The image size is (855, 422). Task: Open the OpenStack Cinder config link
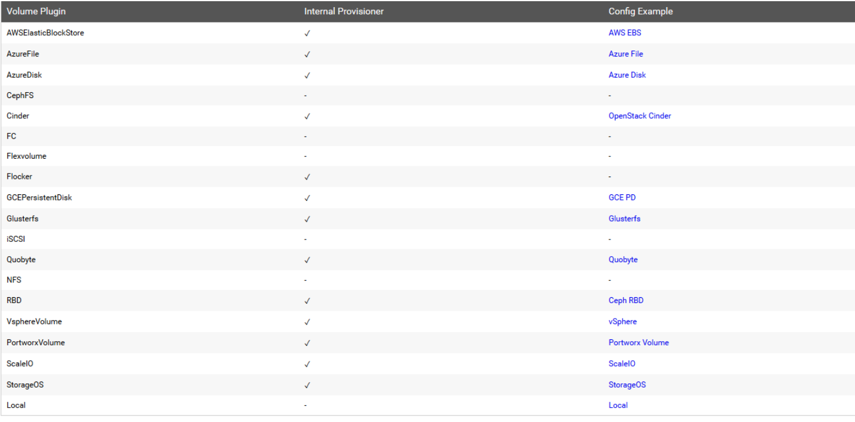[x=640, y=116]
